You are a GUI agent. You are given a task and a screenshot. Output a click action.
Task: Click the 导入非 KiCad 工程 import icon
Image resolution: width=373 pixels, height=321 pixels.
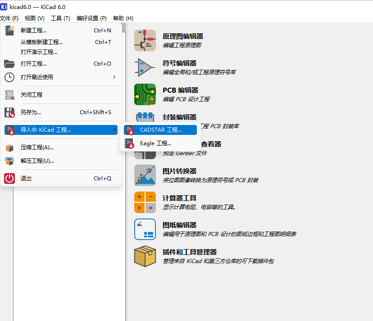click(x=9, y=130)
